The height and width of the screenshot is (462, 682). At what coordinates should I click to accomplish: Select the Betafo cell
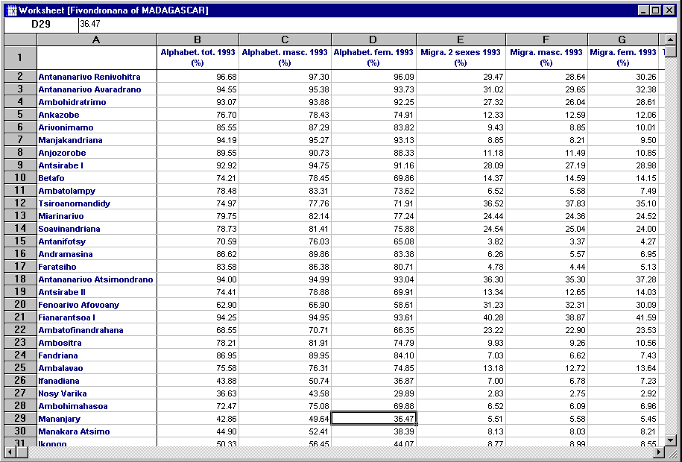click(97, 178)
